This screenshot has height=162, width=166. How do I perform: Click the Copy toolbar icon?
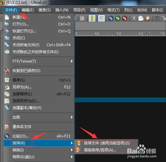point(141,18)
